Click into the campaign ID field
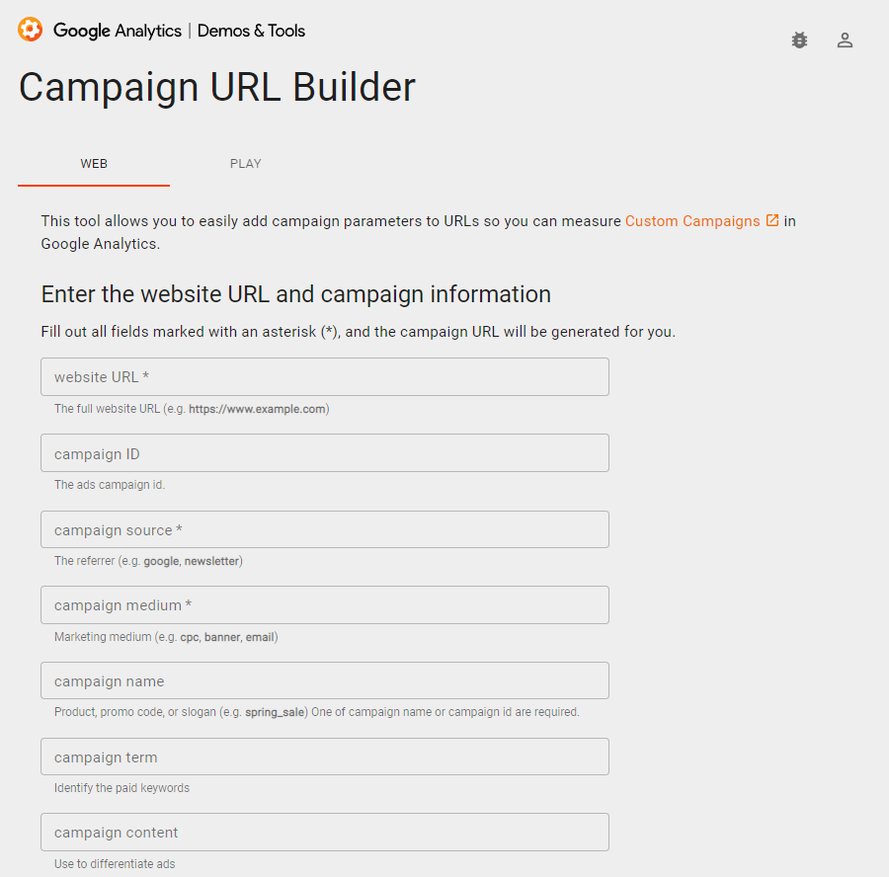 pyautogui.click(x=325, y=453)
